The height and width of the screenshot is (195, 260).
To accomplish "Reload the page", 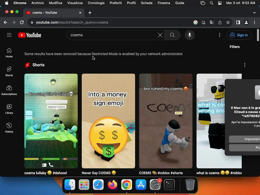I will pyautogui.click(x=22, y=22).
